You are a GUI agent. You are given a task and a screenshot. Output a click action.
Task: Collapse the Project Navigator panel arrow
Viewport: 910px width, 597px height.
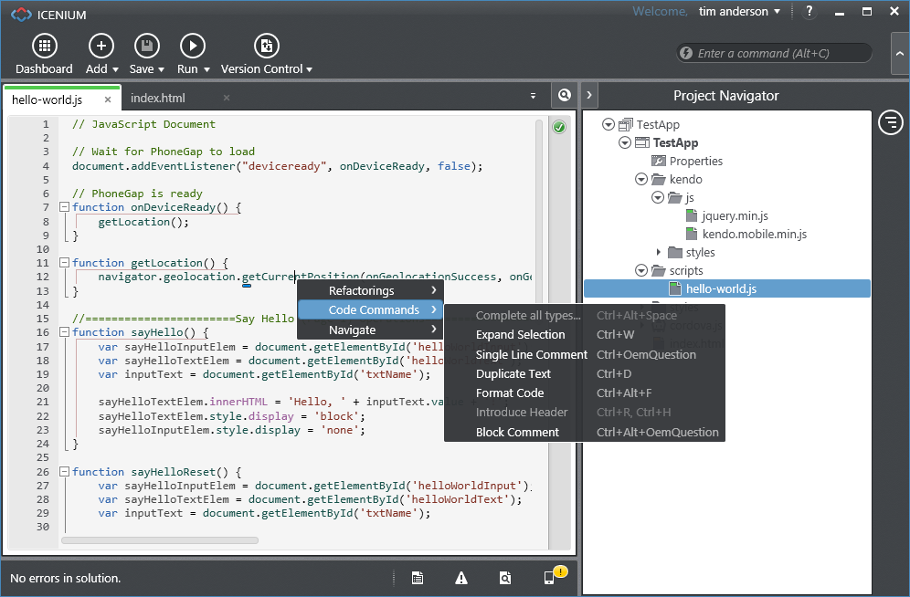tap(589, 95)
